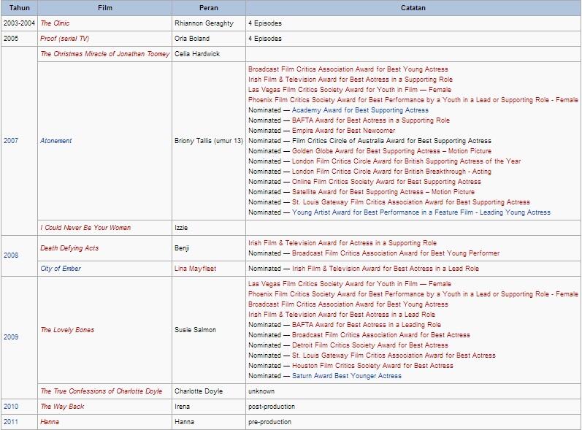
Task: Open the 2009 year link
Action: click(x=11, y=337)
